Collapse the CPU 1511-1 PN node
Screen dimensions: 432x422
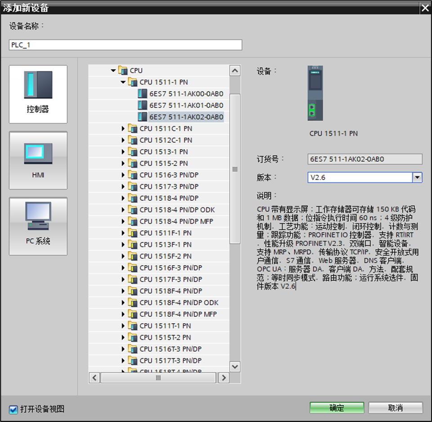click(123, 82)
